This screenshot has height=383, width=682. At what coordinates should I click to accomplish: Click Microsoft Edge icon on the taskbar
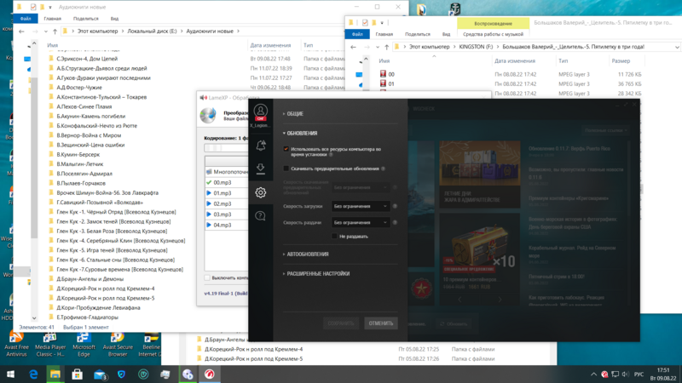coord(33,374)
